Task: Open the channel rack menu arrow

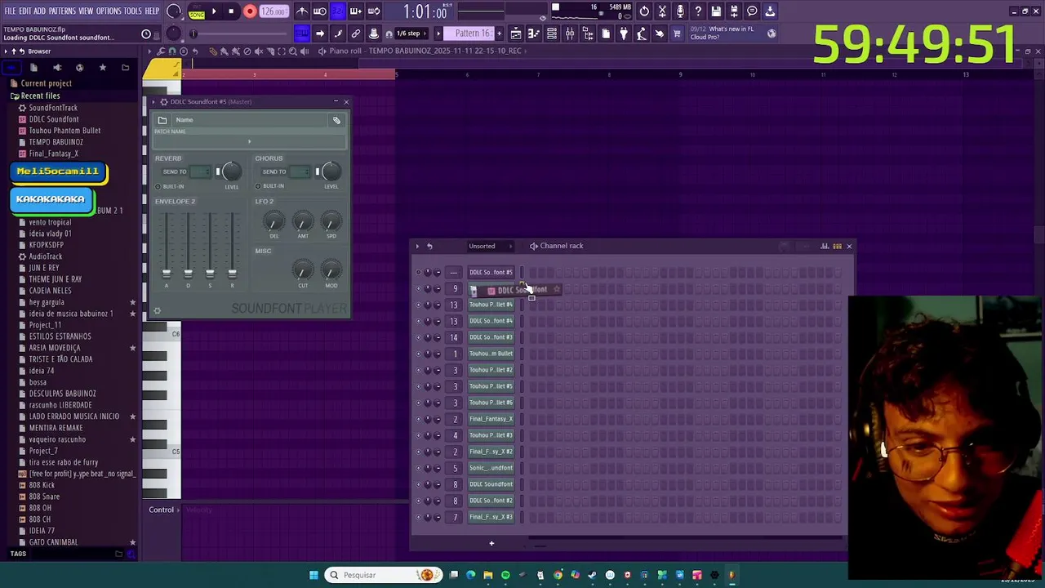Action: pyautogui.click(x=417, y=246)
